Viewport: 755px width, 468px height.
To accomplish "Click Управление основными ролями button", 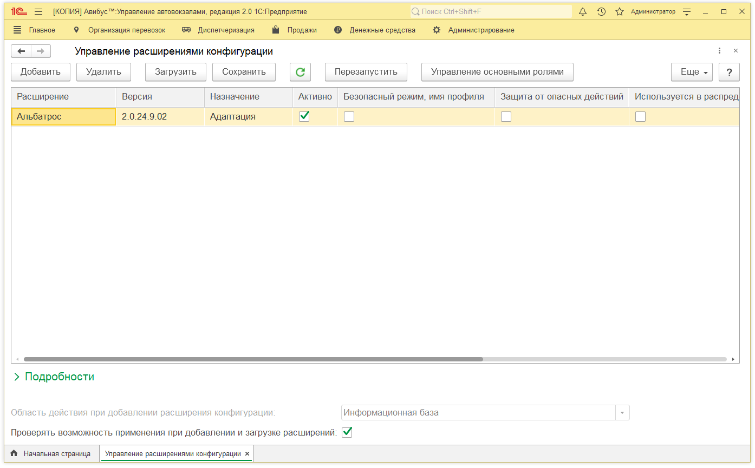I will click(497, 71).
